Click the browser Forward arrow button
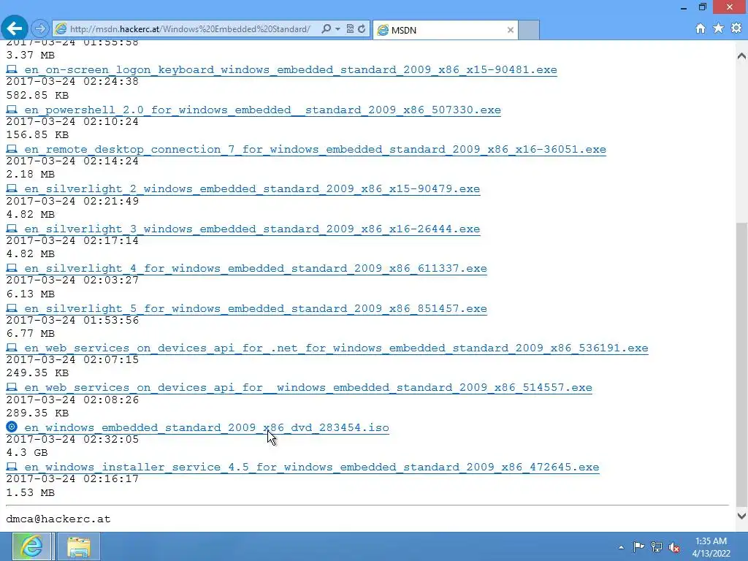 click(40, 29)
